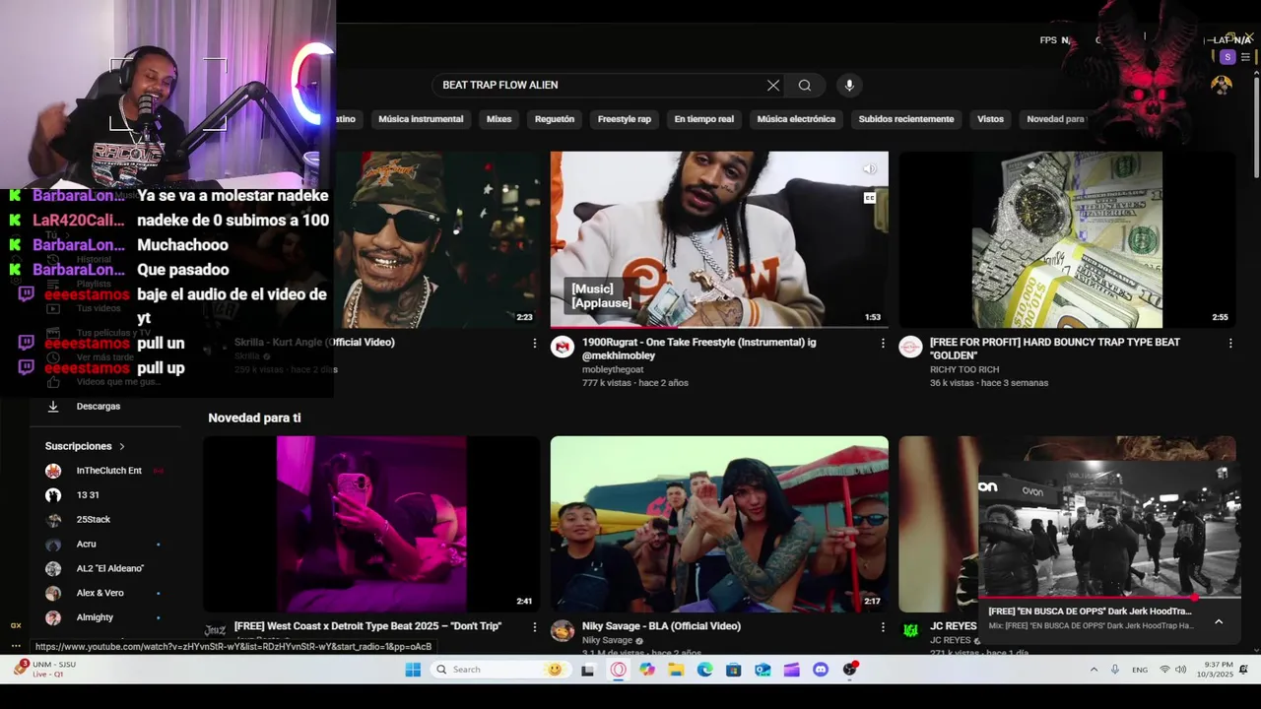
Task: Open HARD BOUNCY TRAP TYPE BEAT GOLDEN title
Action: [x=1055, y=349]
